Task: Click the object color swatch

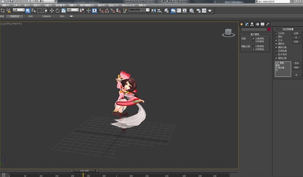Action: [269, 30]
